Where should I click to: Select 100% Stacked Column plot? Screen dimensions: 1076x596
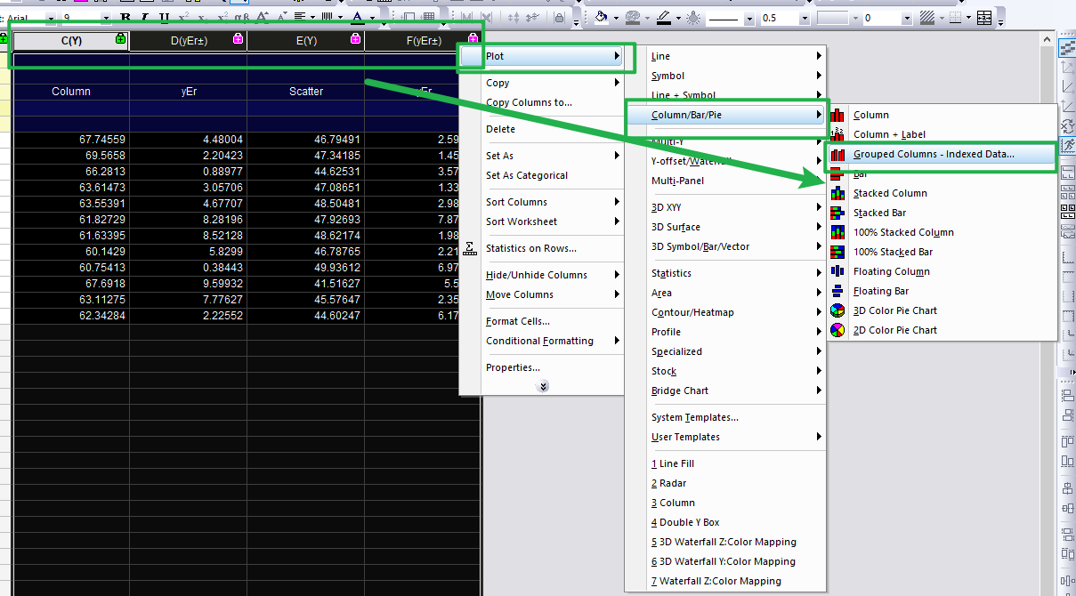942,232
